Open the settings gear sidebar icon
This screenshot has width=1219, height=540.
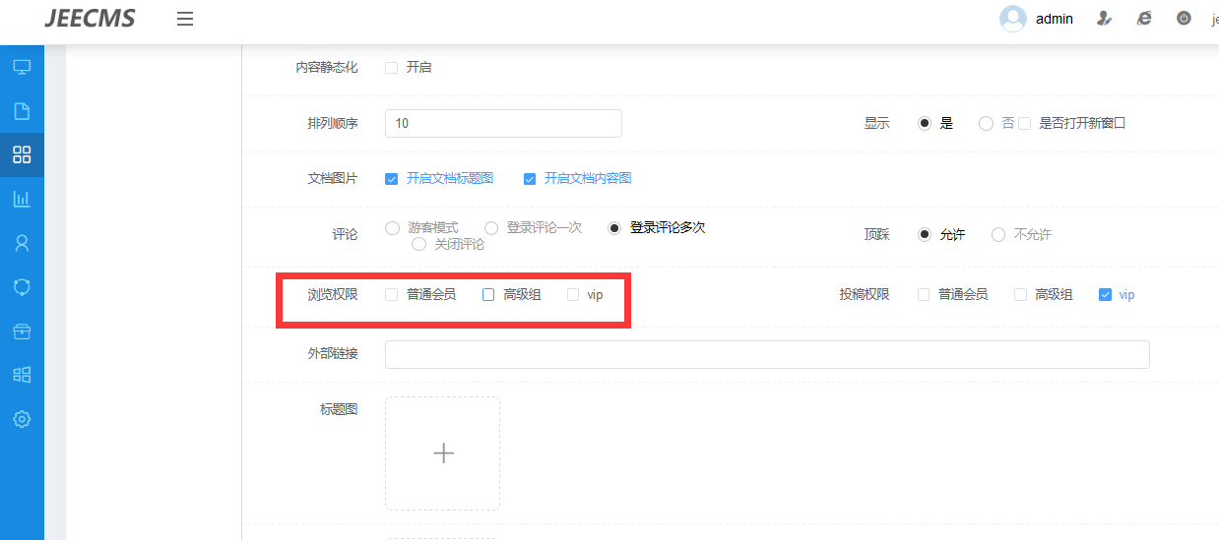22,419
